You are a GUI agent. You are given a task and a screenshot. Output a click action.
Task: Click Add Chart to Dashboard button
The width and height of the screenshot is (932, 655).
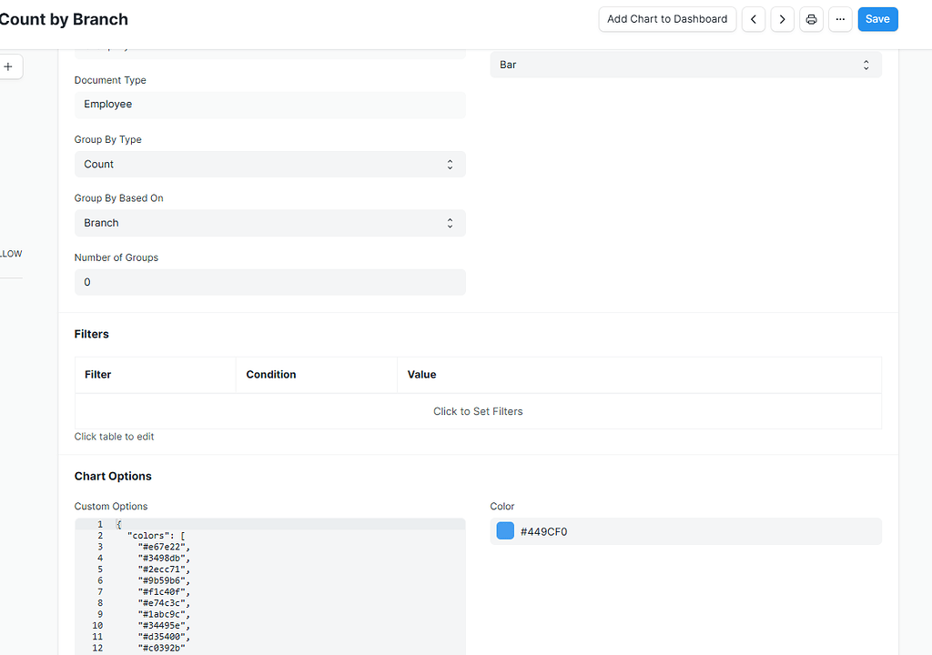(x=667, y=19)
